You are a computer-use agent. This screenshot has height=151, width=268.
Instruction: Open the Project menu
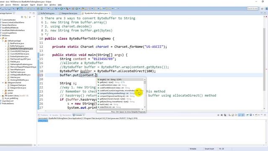point(40,5)
